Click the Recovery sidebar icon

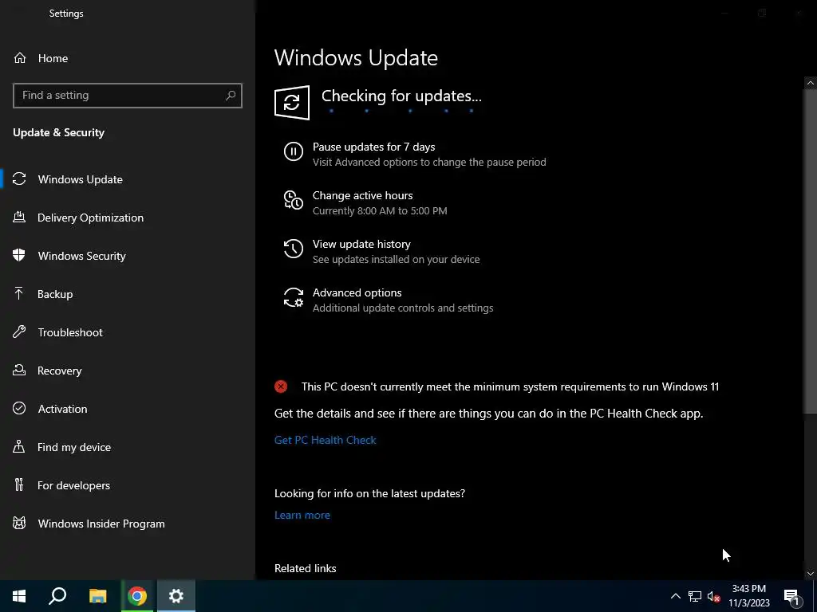[19, 371]
